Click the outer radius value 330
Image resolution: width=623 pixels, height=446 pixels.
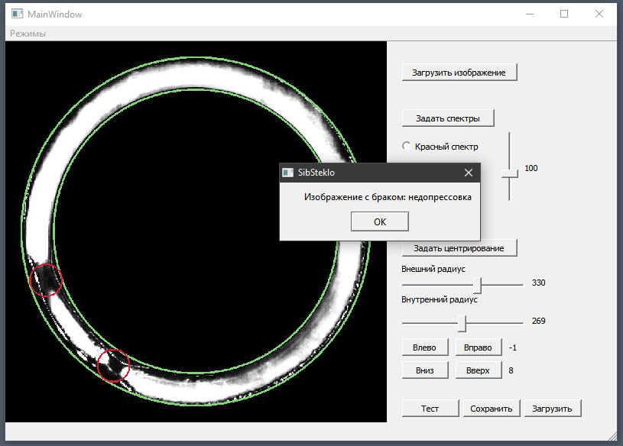coord(538,283)
